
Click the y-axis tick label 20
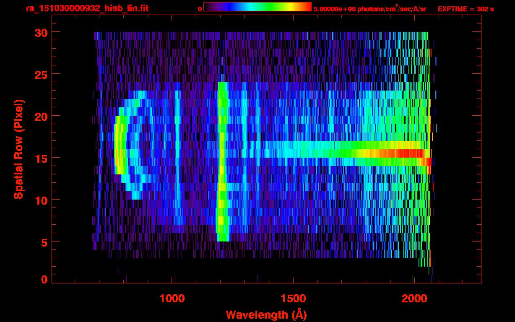coord(41,116)
